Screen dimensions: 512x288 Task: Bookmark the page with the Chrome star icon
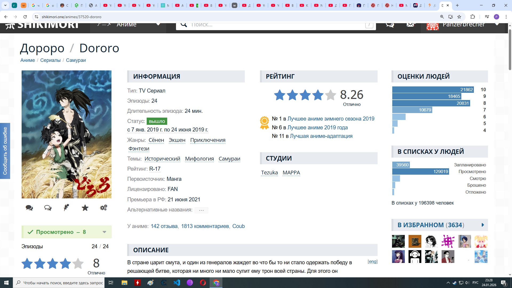tap(459, 17)
